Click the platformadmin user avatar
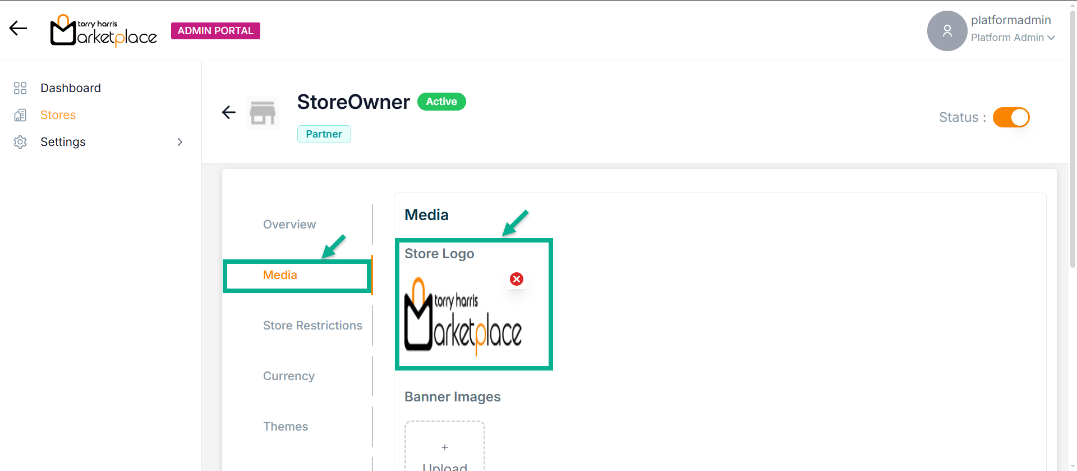This screenshot has width=1077, height=471. (x=947, y=31)
